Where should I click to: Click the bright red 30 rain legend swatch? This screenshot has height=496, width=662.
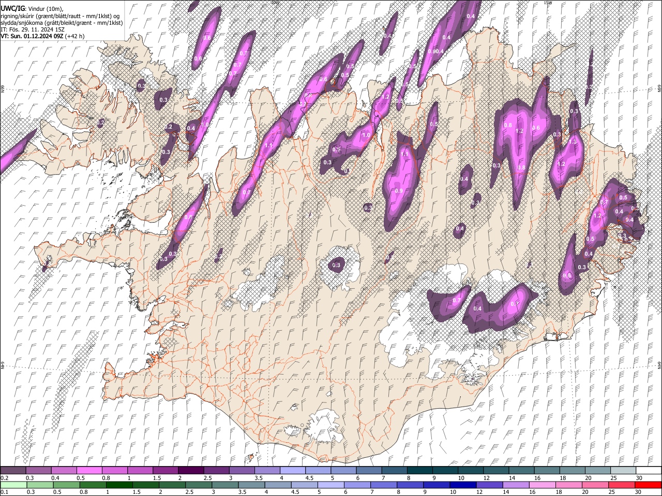(x=648, y=485)
